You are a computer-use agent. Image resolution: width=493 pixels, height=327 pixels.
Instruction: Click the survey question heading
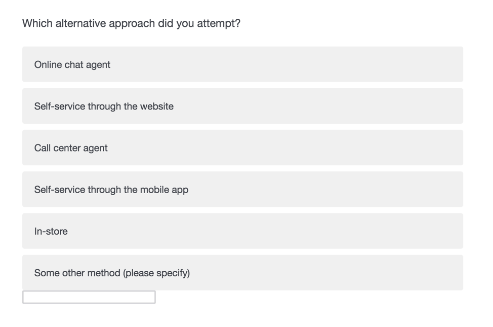tap(131, 23)
